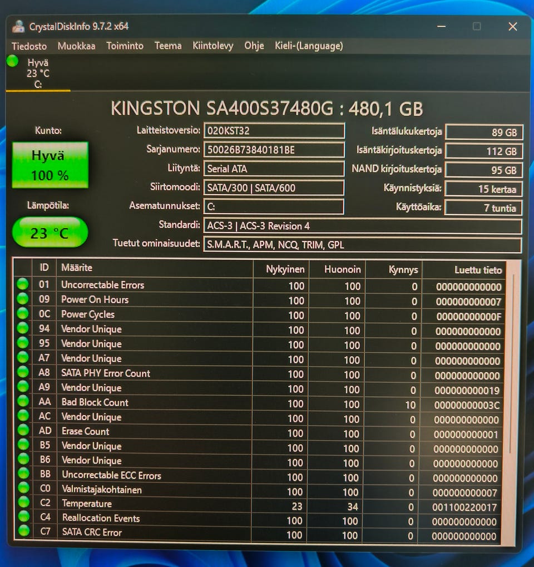This screenshot has height=567, width=534.
Task: Close the CrystalDiskInfo window
Action: click(x=513, y=26)
